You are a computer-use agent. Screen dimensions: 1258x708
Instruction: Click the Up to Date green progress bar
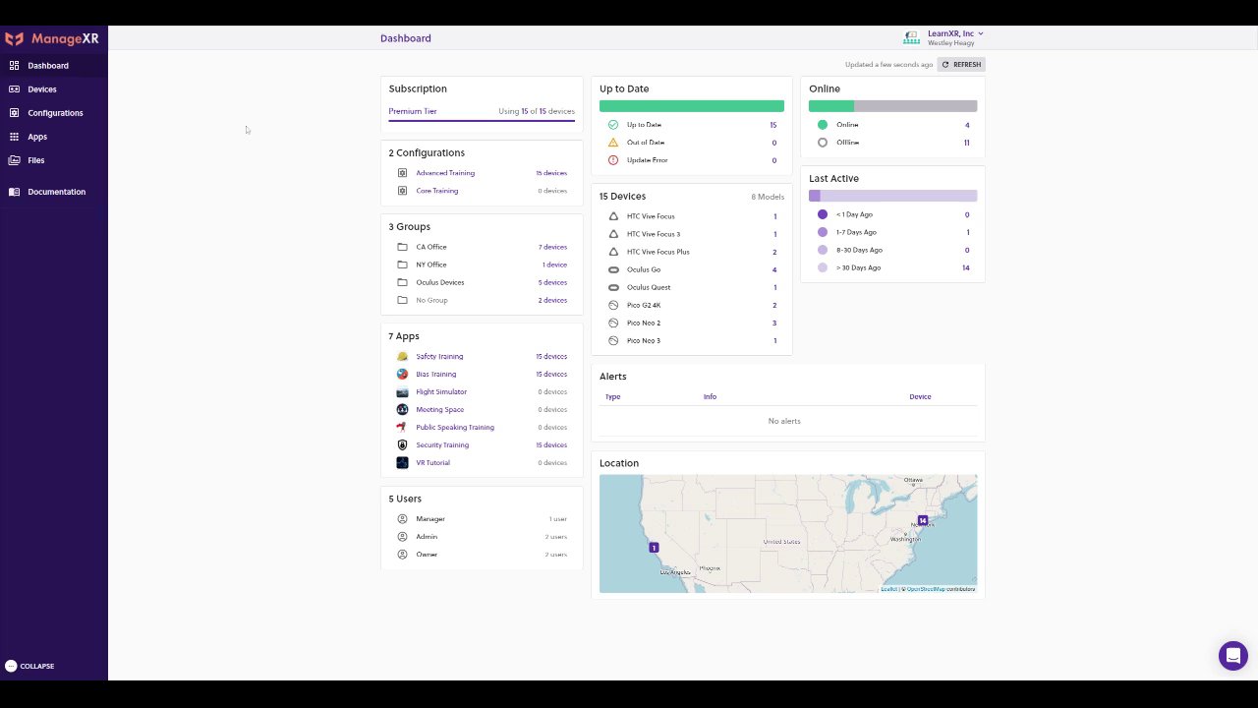click(x=692, y=106)
